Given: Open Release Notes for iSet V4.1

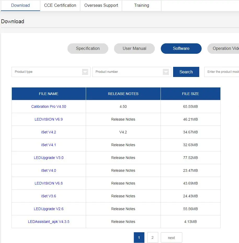Looking at the screenshot, I should tap(123, 145).
